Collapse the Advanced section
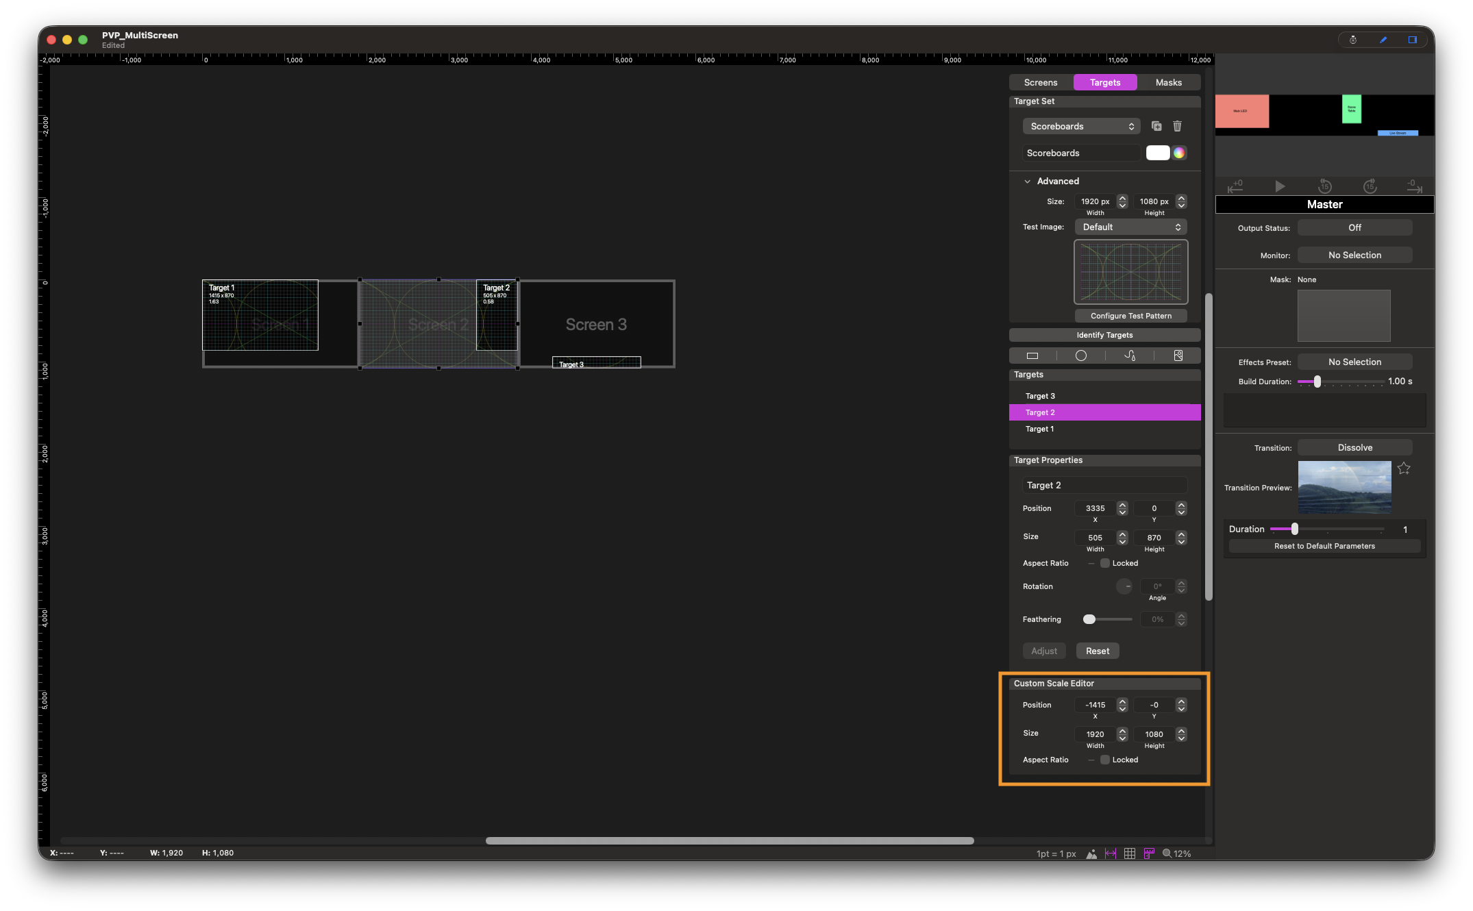The width and height of the screenshot is (1473, 911). click(x=1027, y=182)
